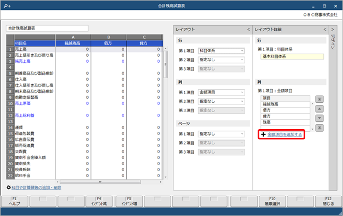Viewport: 343px width, 216px height.
Task: Select row 14 運賃
Action: pyautogui.click(x=35, y=127)
